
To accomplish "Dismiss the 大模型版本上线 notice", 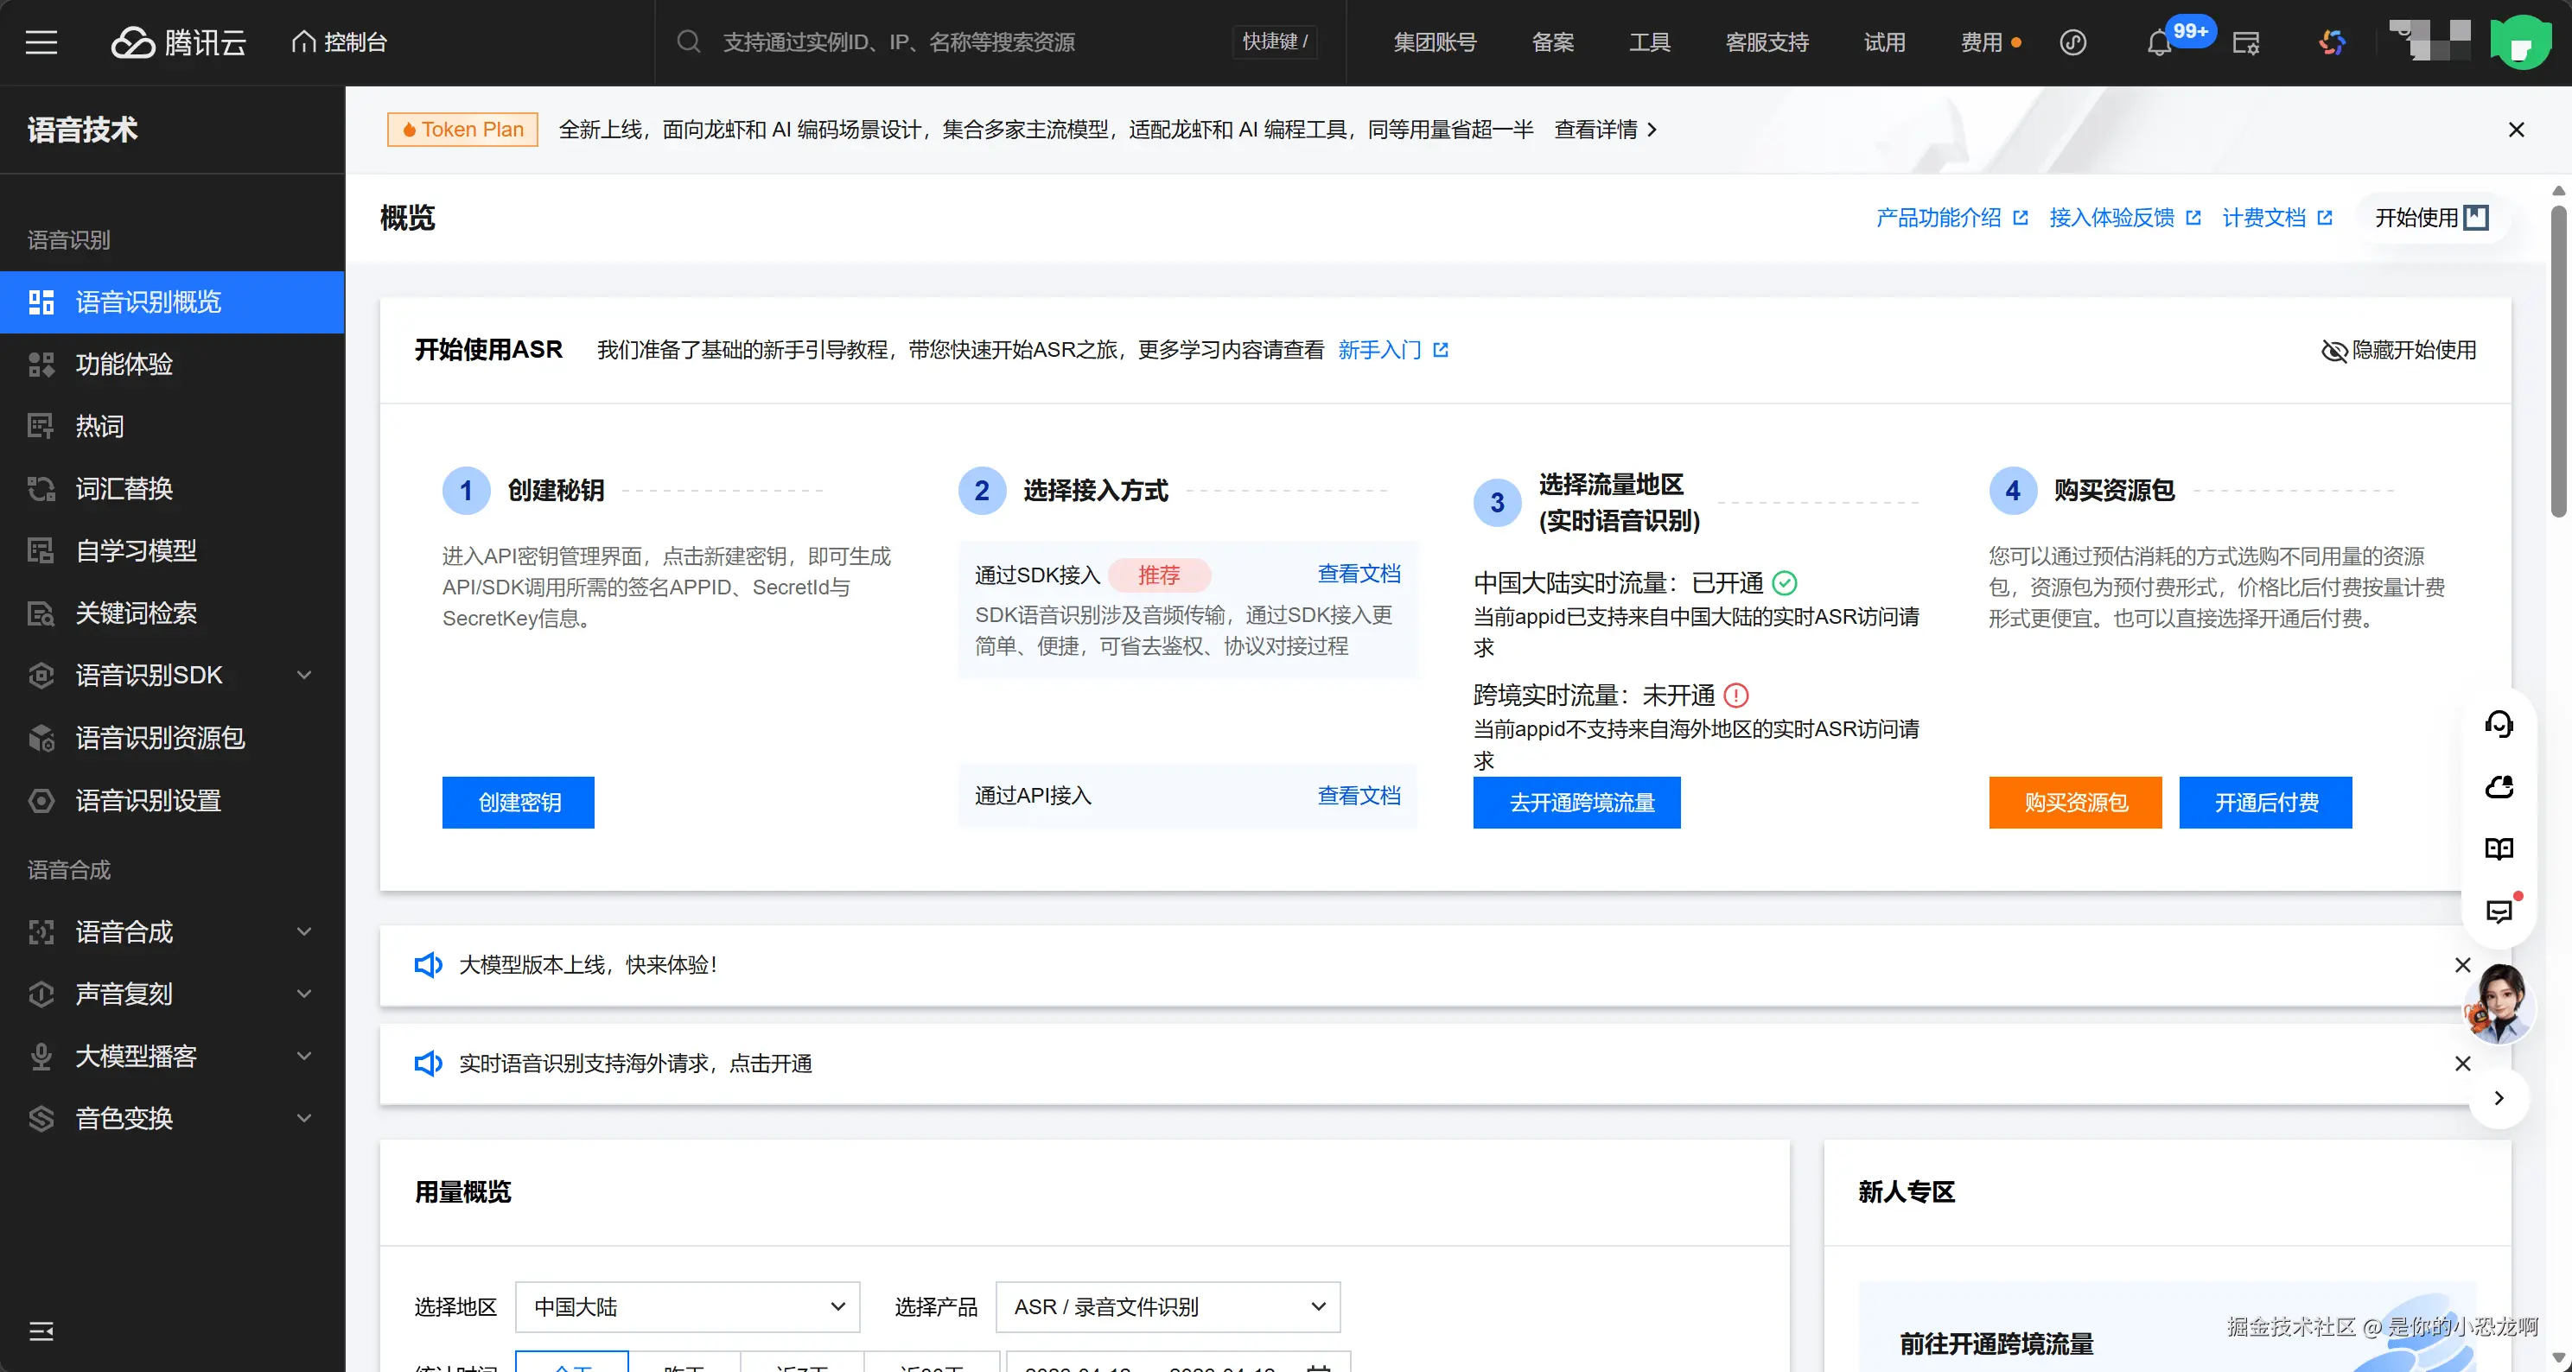I will 2462,965.
